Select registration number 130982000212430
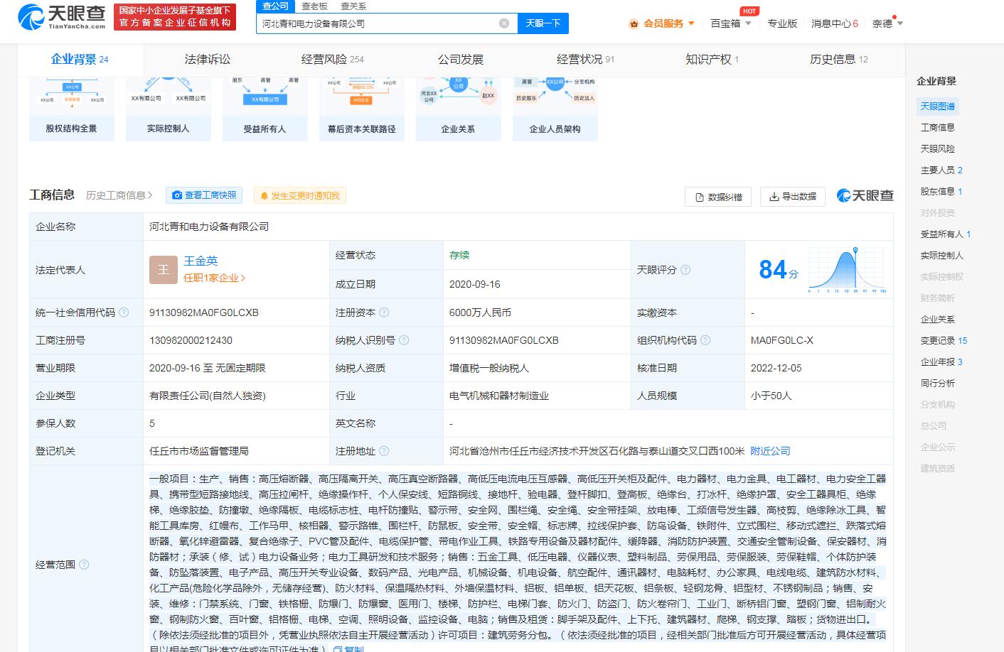This screenshot has height=652, width=1004. click(x=191, y=340)
